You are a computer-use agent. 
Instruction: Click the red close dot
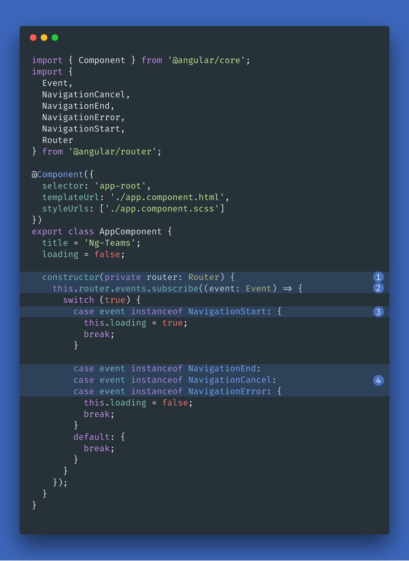coord(33,38)
